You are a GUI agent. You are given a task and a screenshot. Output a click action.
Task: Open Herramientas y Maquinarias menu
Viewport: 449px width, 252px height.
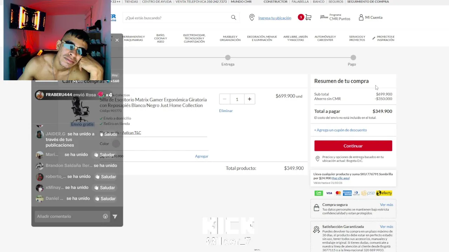click(133, 38)
